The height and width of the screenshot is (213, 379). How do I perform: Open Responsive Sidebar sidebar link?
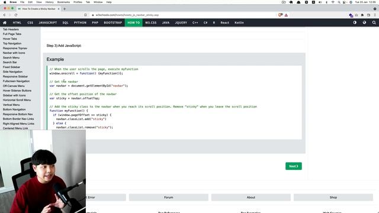click(x=15, y=76)
